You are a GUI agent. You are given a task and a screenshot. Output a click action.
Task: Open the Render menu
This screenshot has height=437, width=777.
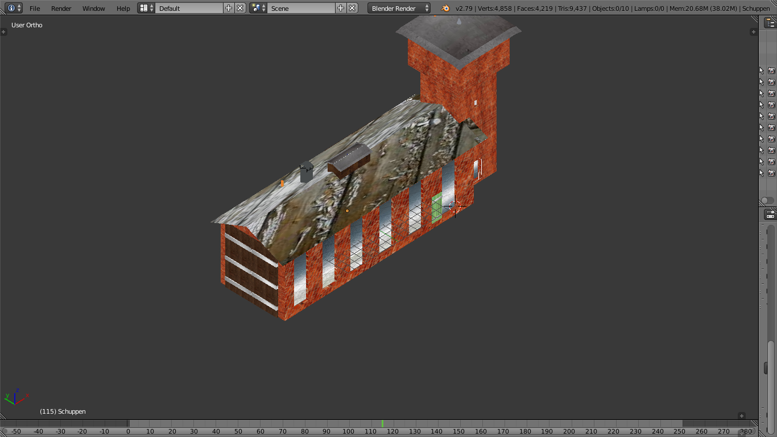click(x=61, y=8)
